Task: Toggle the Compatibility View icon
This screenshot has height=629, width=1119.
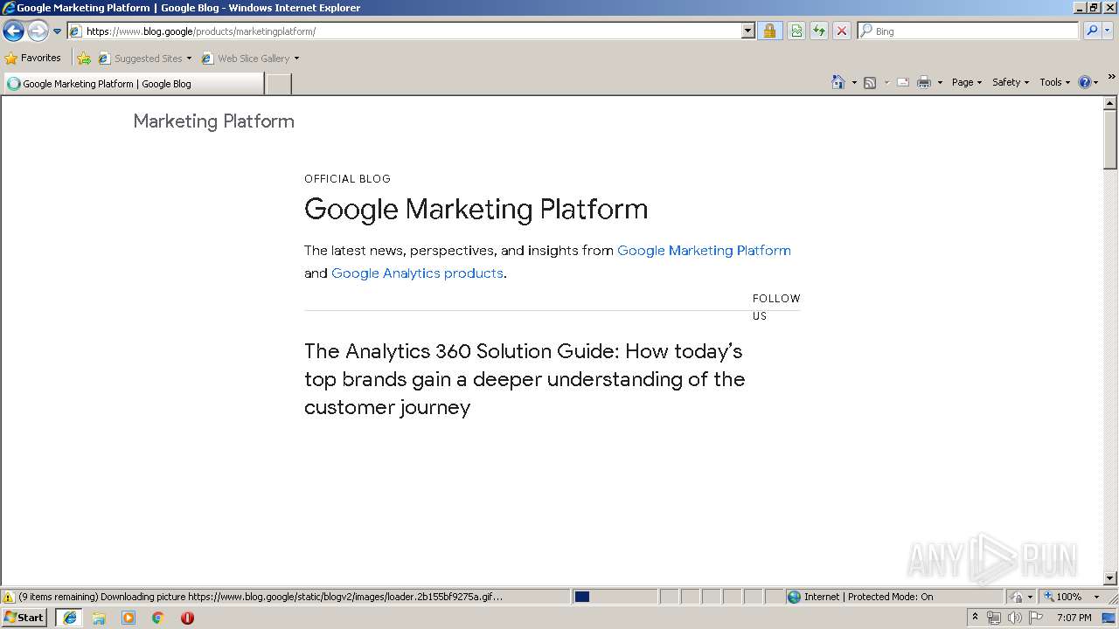Action: point(796,31)
